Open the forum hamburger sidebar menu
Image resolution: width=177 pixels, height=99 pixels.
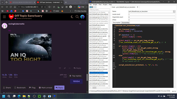(4, 17)
